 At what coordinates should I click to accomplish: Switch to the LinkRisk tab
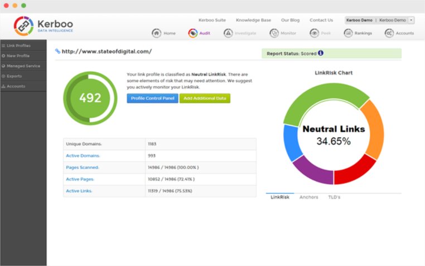pyautogui.click(x=280, y=197)
